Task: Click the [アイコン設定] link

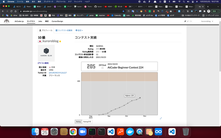Action: click(43, 63)
